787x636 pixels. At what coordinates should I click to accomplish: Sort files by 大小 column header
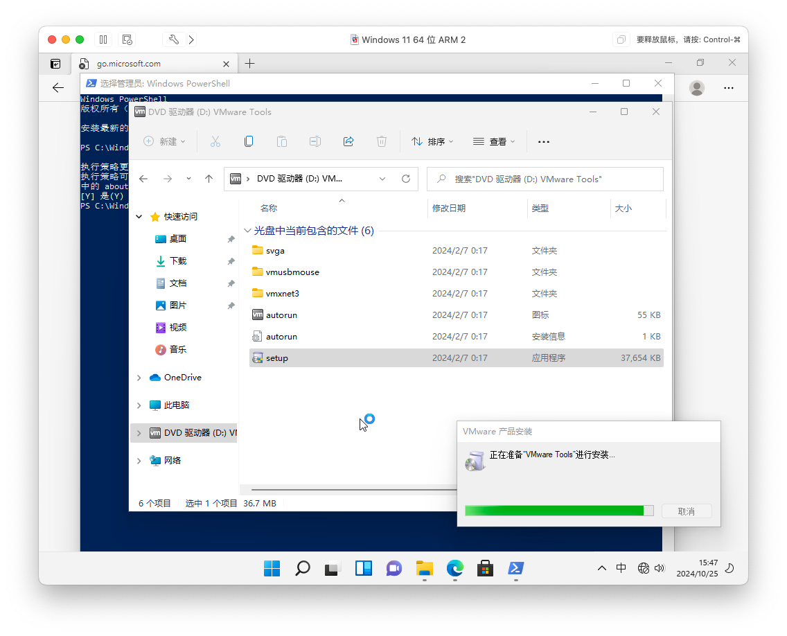(624, 209)
